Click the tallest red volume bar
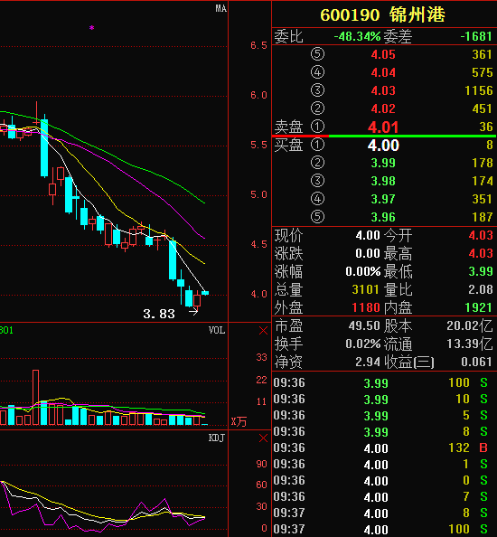497x537 pixels. tap(35, 397)
